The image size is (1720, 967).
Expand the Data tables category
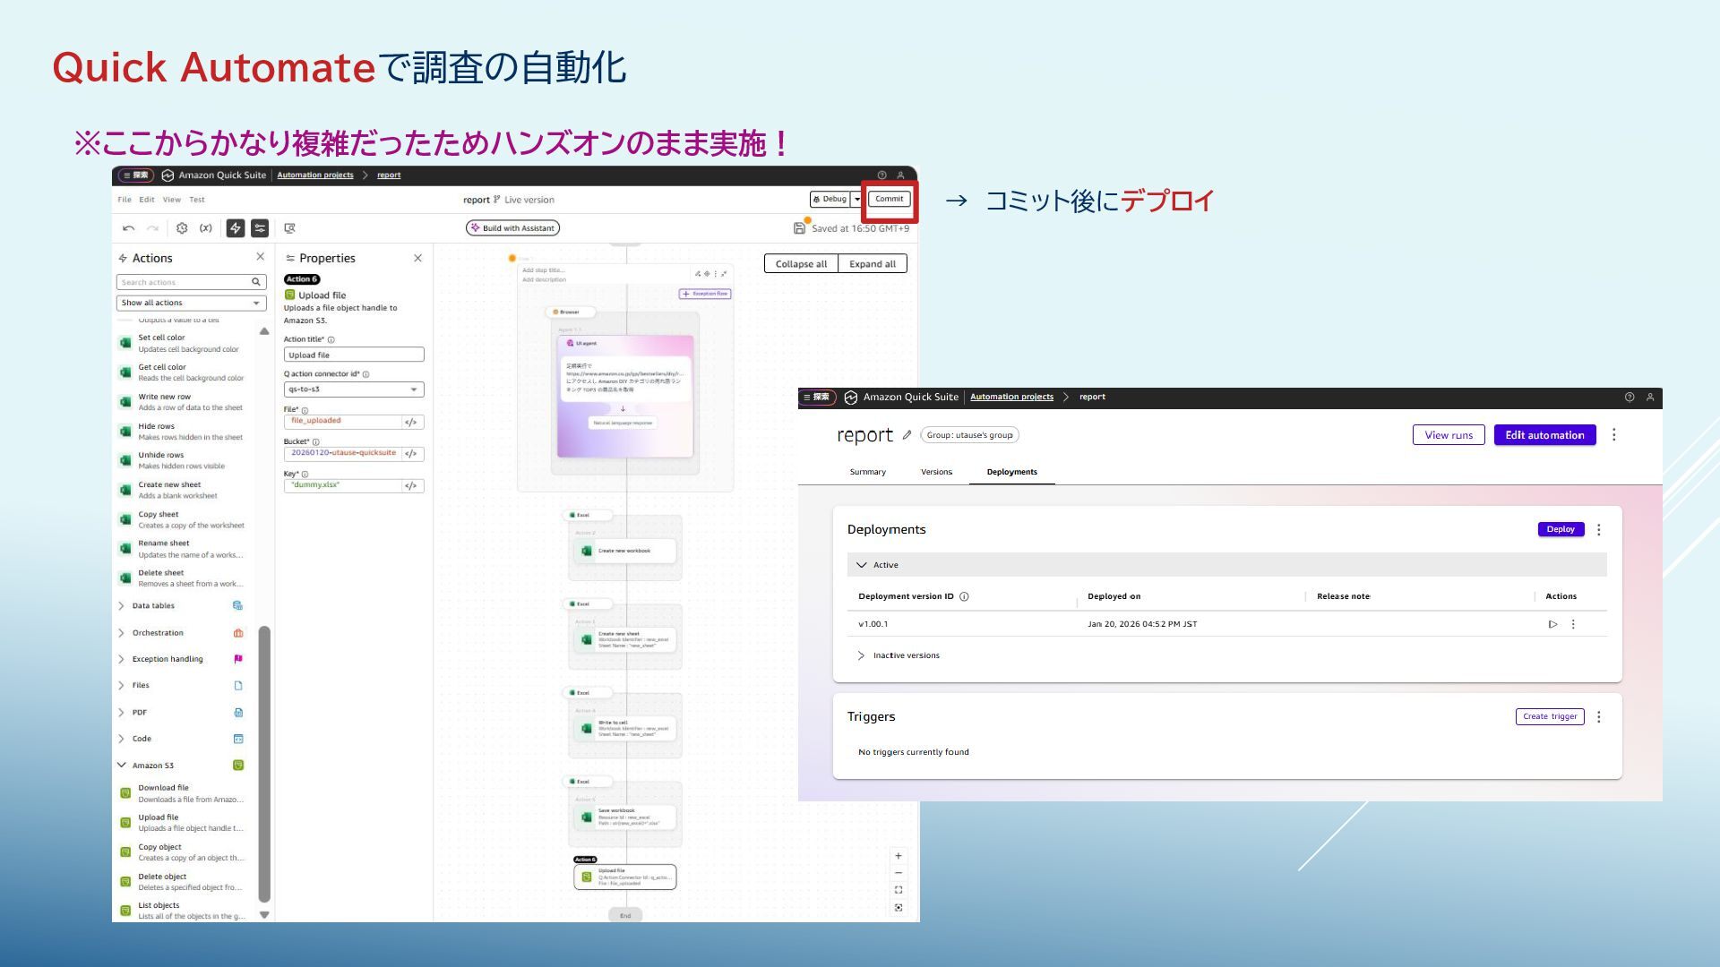click(x=153, y=606)
